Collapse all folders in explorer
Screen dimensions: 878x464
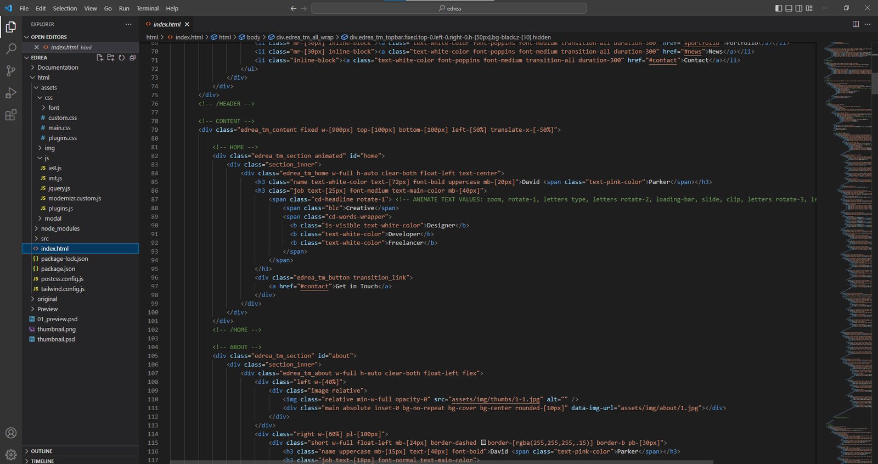coord(133,58)
